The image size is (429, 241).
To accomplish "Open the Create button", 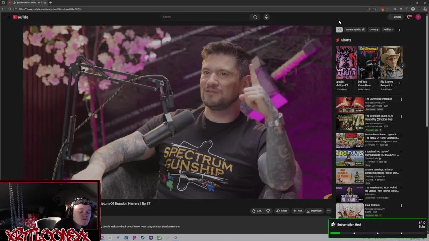I will click(x=395, y=17).
